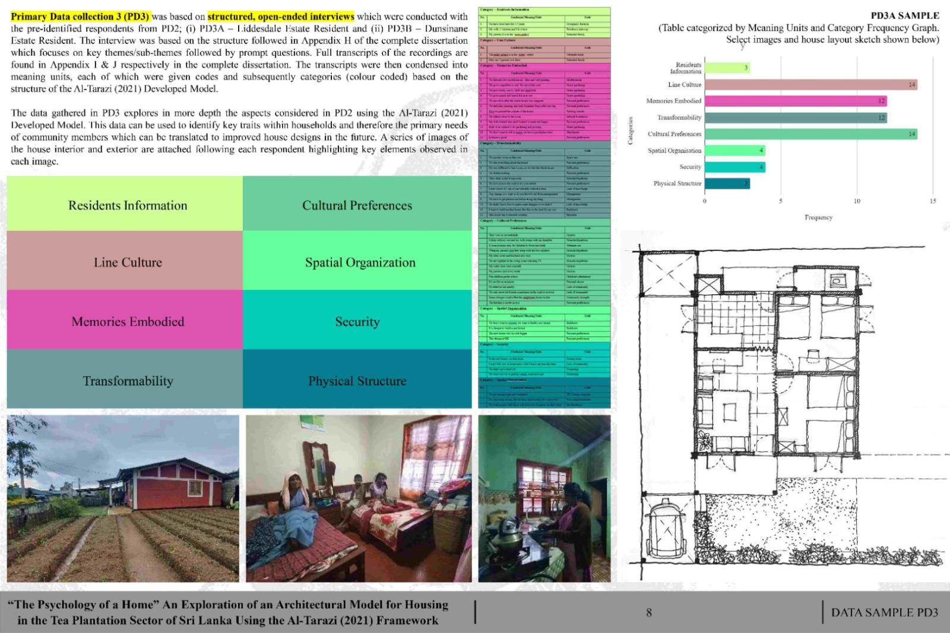
Task: Click the "PD3A SAMPLE" heading
Action: [x=904, y=15]
